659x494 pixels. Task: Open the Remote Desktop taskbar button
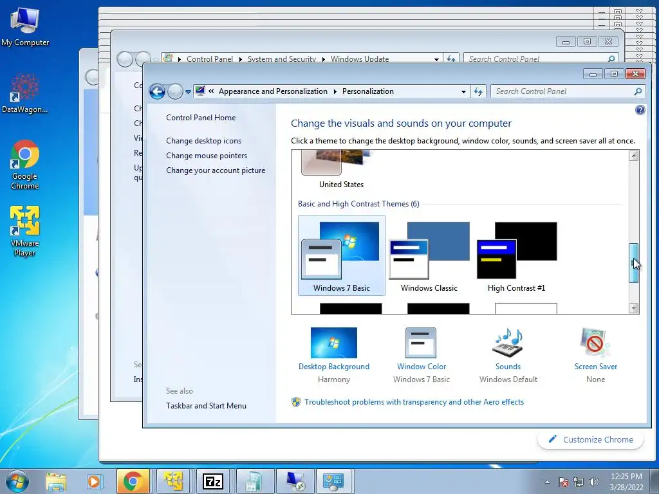294,481
